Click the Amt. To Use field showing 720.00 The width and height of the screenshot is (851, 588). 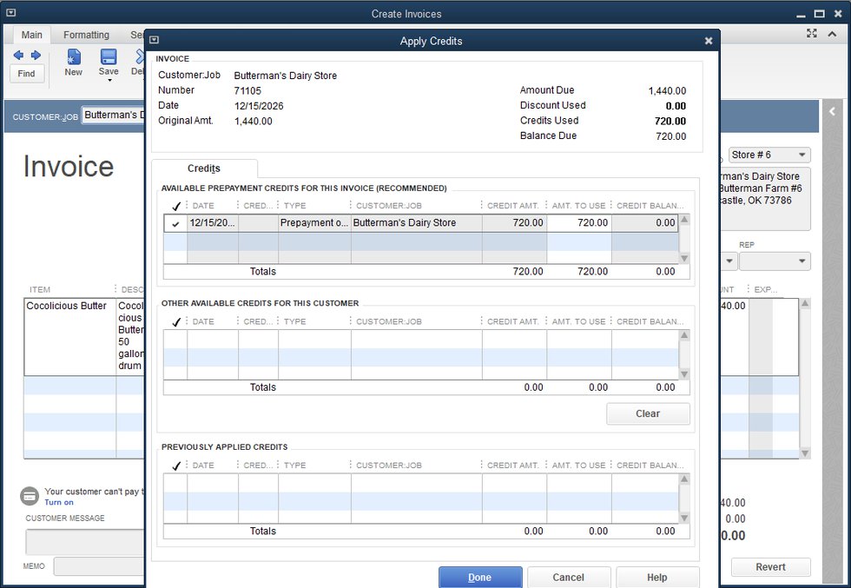pyautogui.click(x=579, y=223)
